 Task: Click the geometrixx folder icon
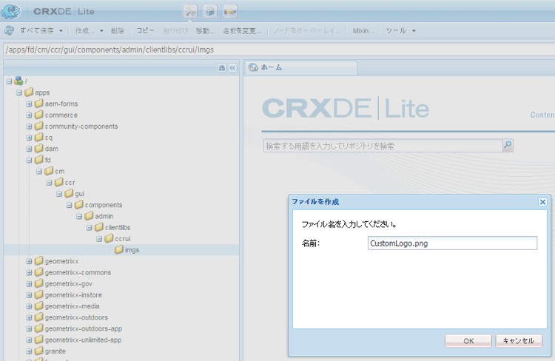(39, 261)
